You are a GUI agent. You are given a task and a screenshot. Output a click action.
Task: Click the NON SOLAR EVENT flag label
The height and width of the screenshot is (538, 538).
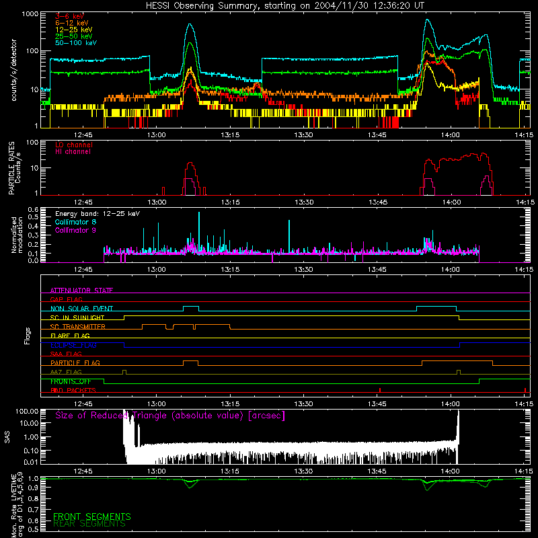81,309
